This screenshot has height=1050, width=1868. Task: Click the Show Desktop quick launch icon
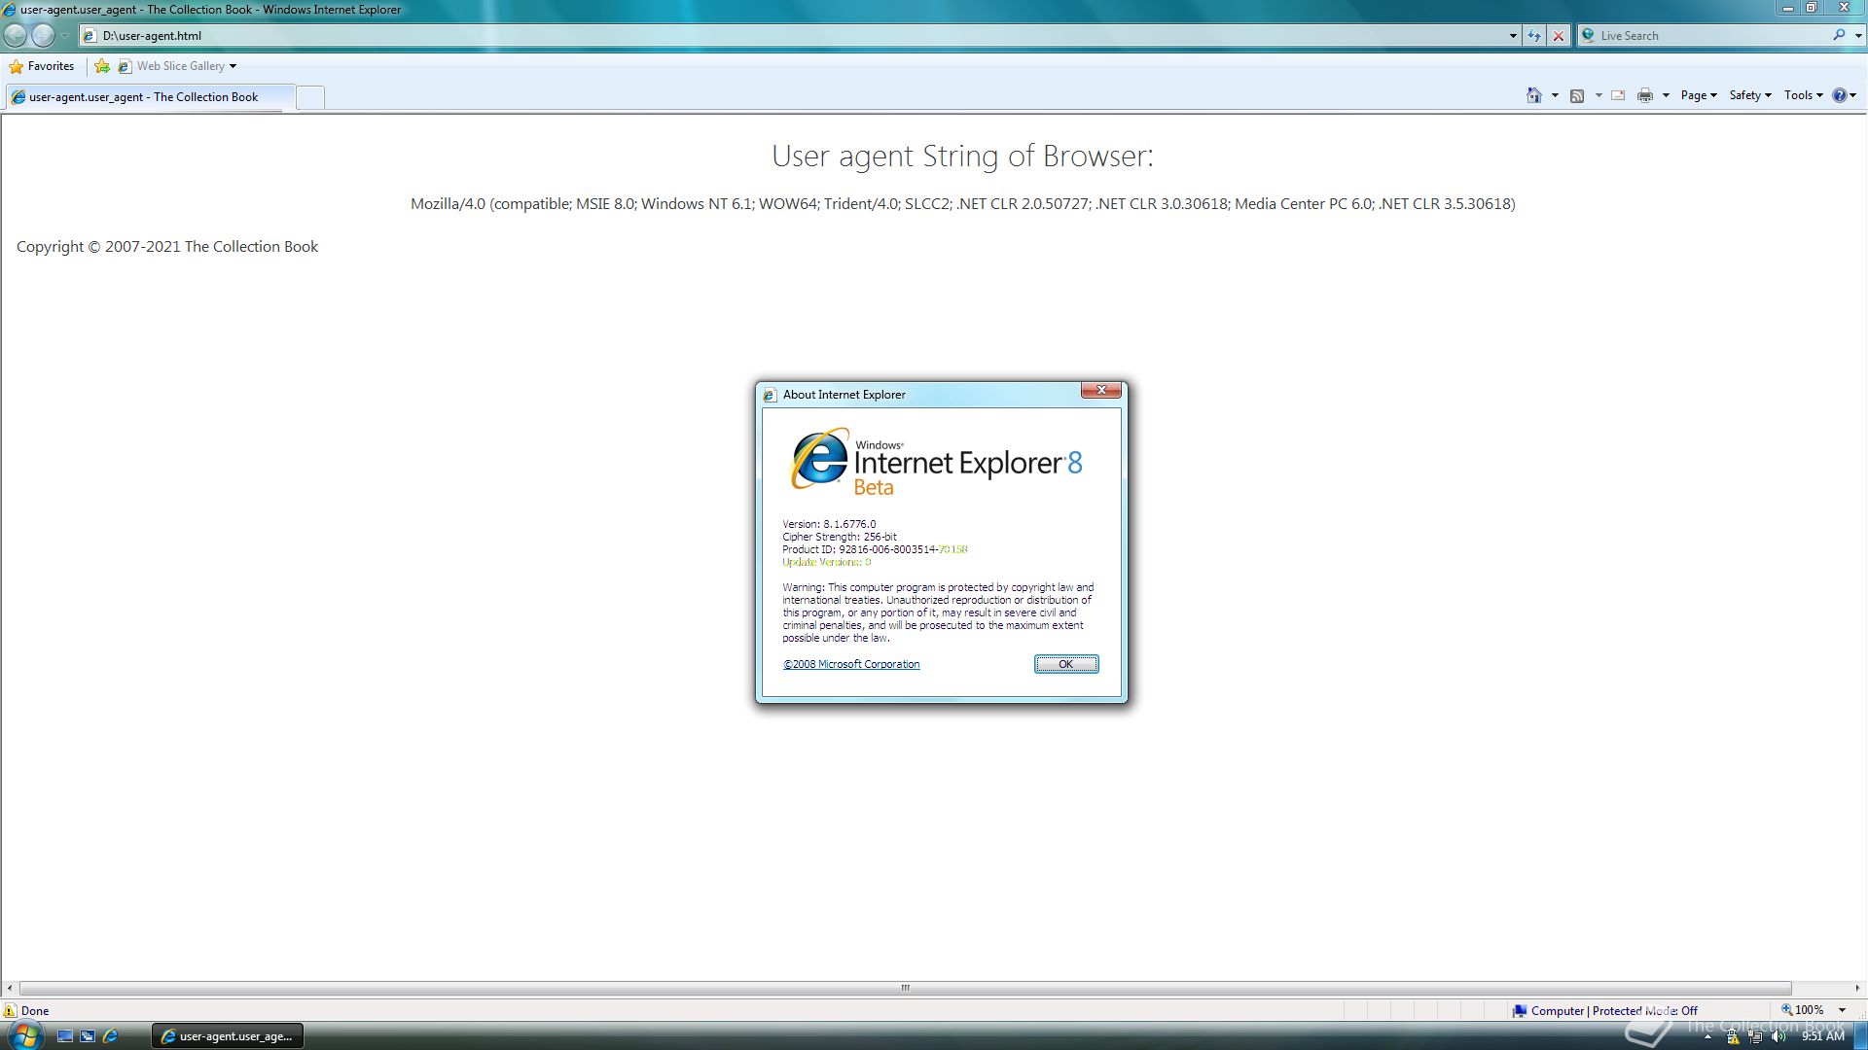pyautogui.click(x=65, y=1036)
